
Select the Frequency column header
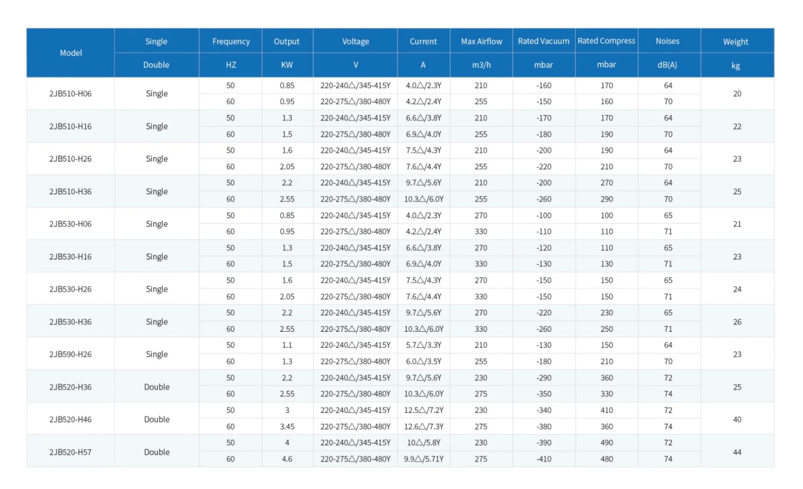231,41
